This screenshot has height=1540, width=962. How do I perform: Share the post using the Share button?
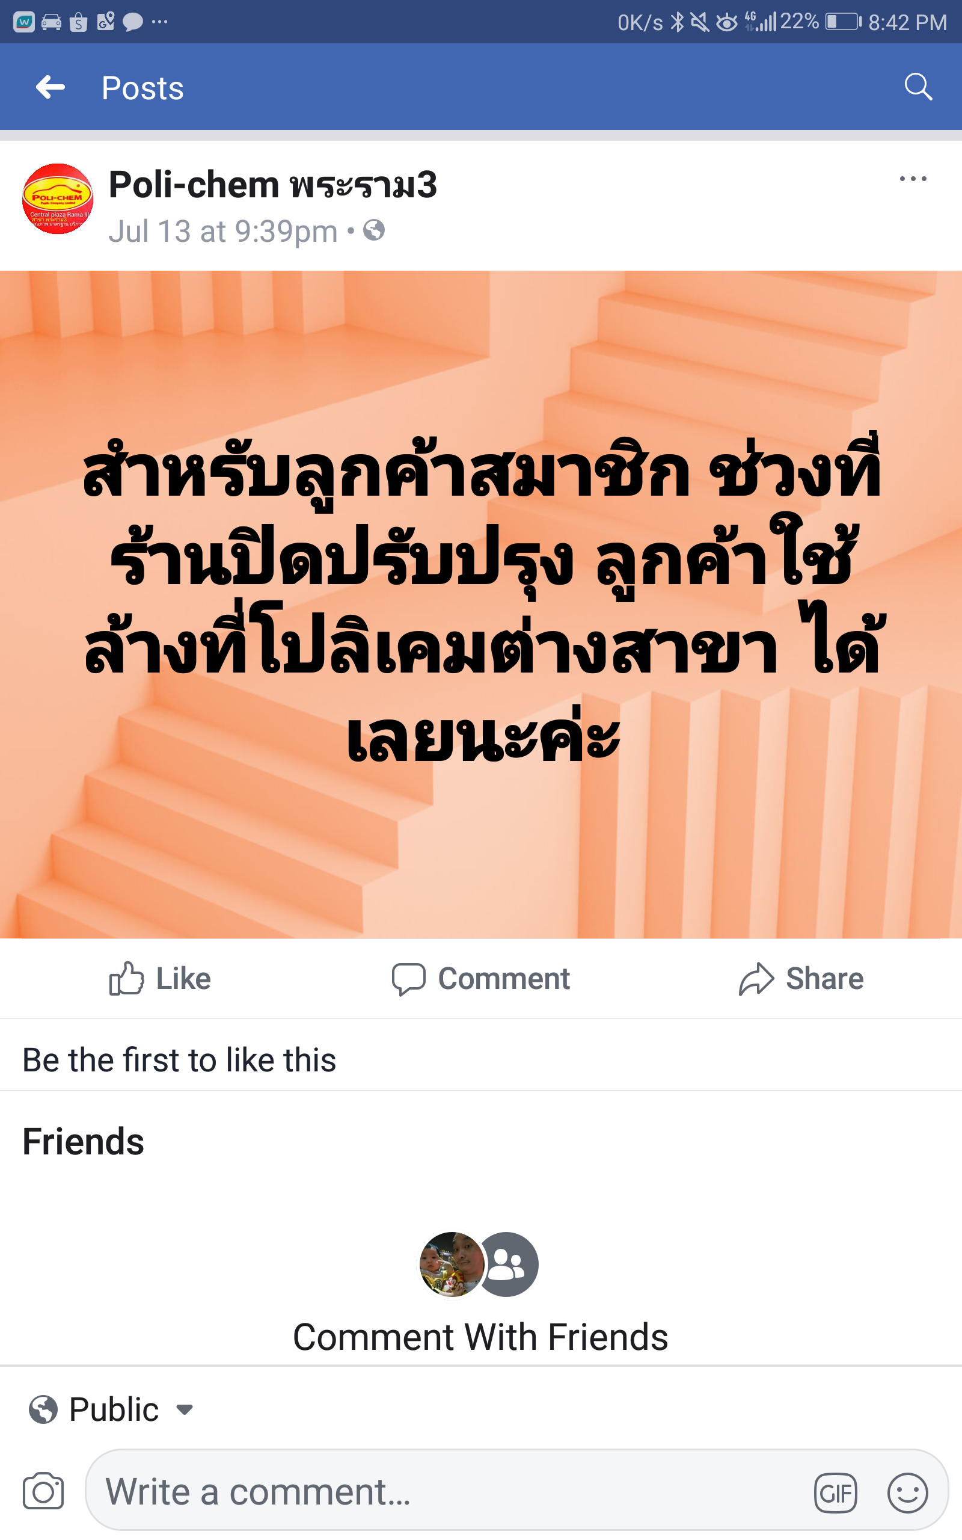click(801, 978)
